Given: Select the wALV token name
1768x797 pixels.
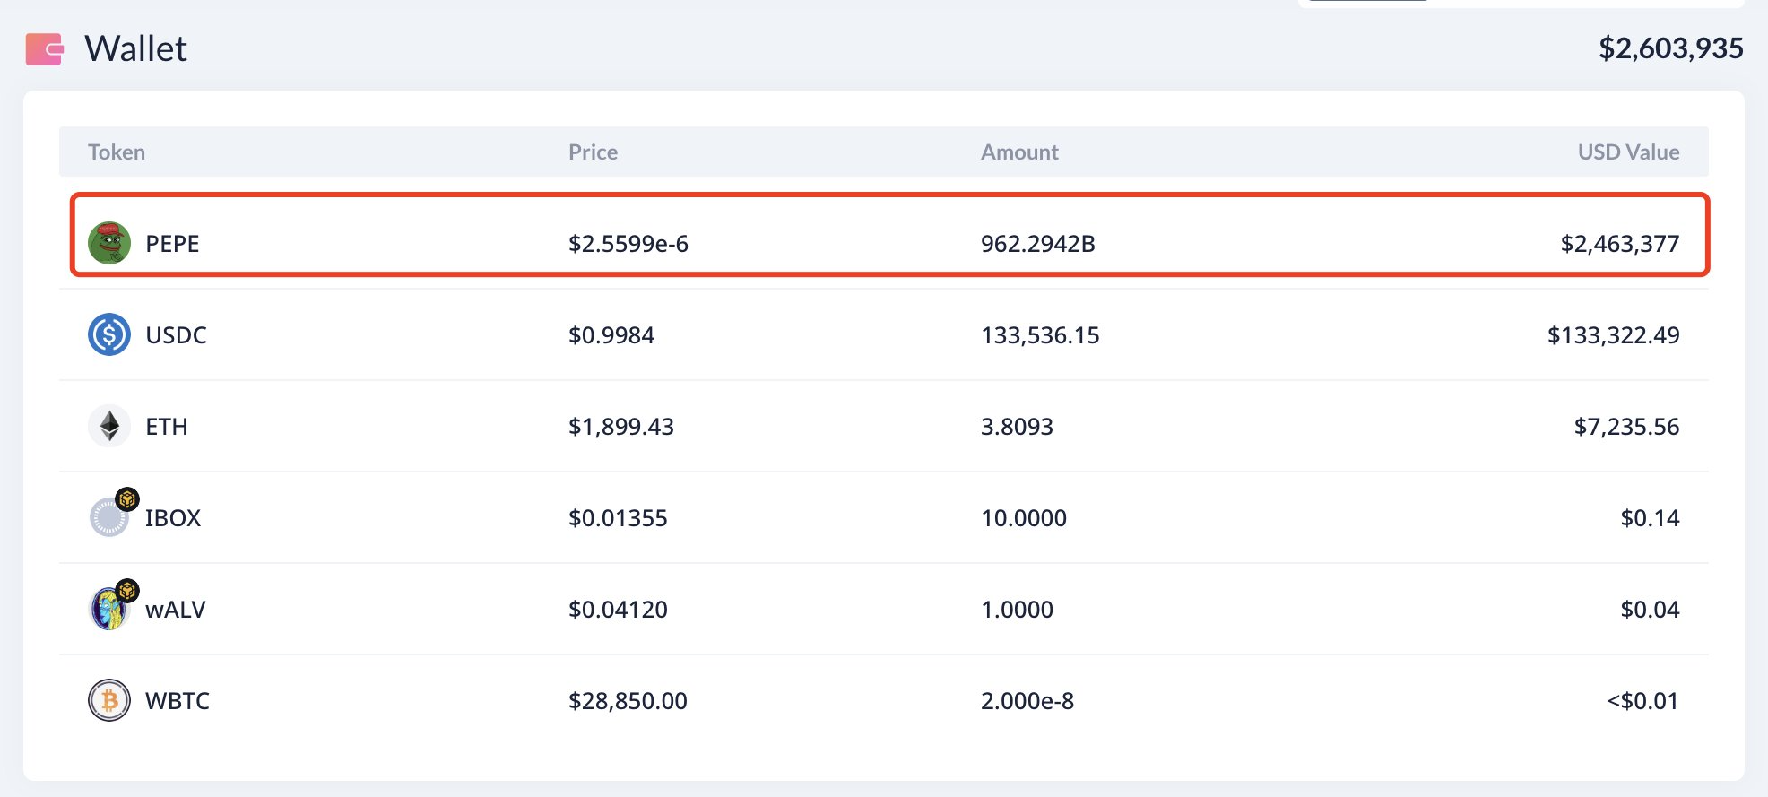Looking at the screenshot, I should pyautogui.click(x=176, y=610).
